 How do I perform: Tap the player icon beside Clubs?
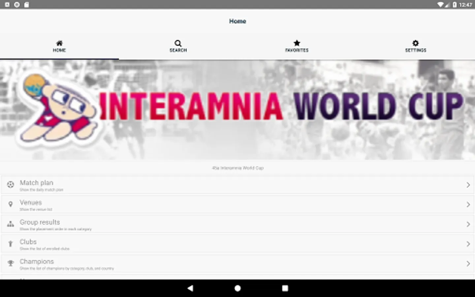[x=11, y=244]
